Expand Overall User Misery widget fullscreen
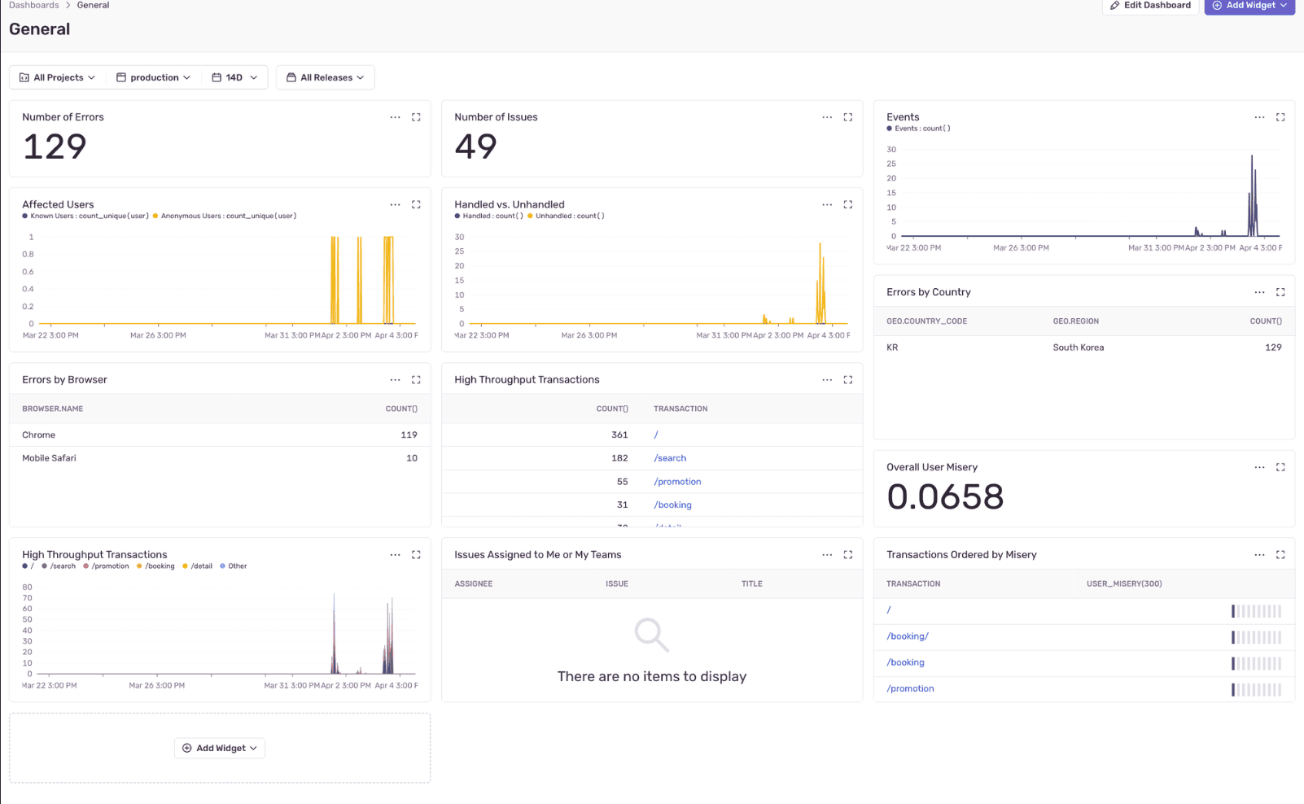This screenshot has width=1304, height=804. pos(1280,467)
